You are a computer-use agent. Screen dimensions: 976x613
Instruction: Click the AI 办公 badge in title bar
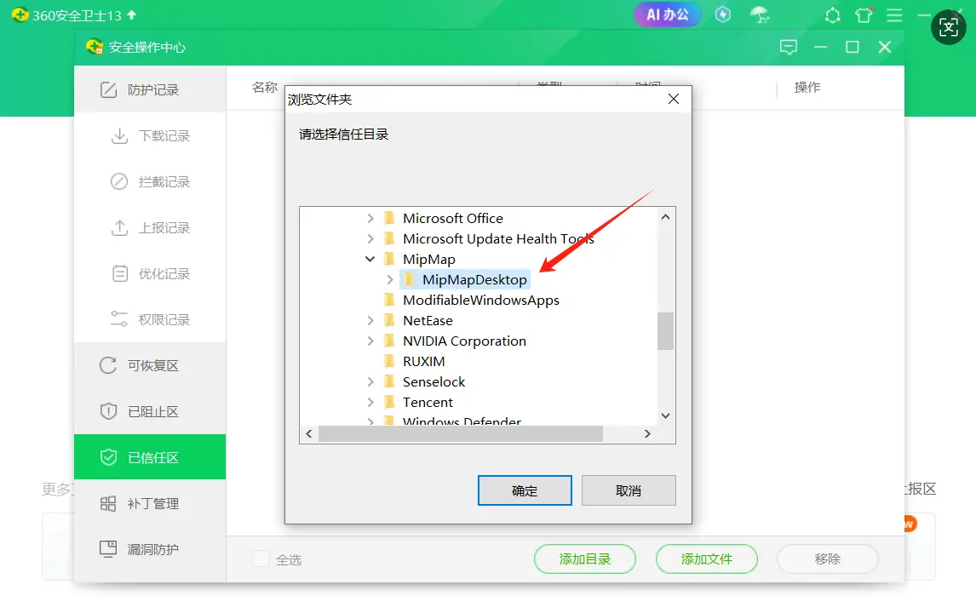pyautogui.click(x=667, y=14)
